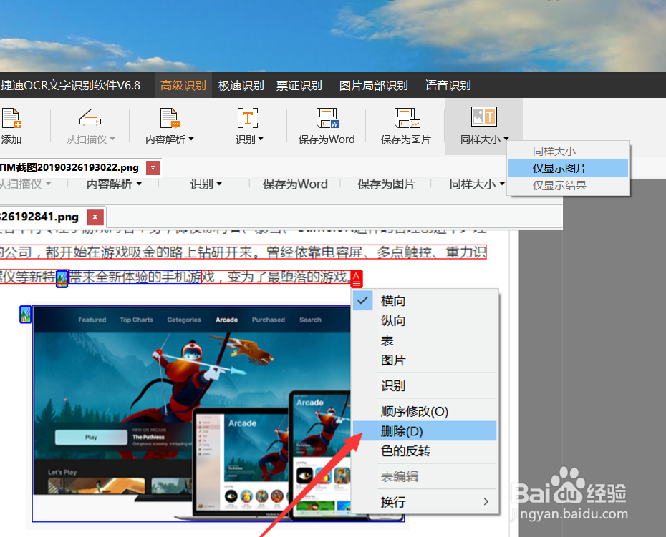666x537 pixels.
Task: Click the small image-block marker icon on the picture region
Action: [26, 315]
